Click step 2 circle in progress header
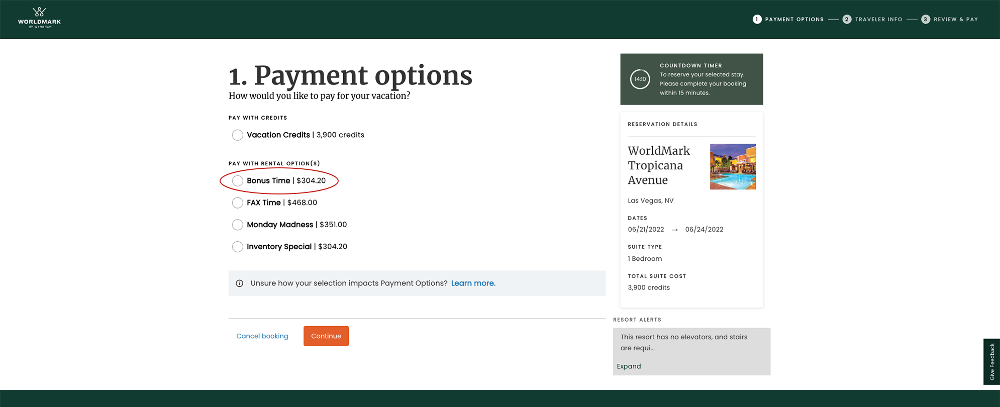This screenshot has width=1000, height=407. tap(847, 19)
